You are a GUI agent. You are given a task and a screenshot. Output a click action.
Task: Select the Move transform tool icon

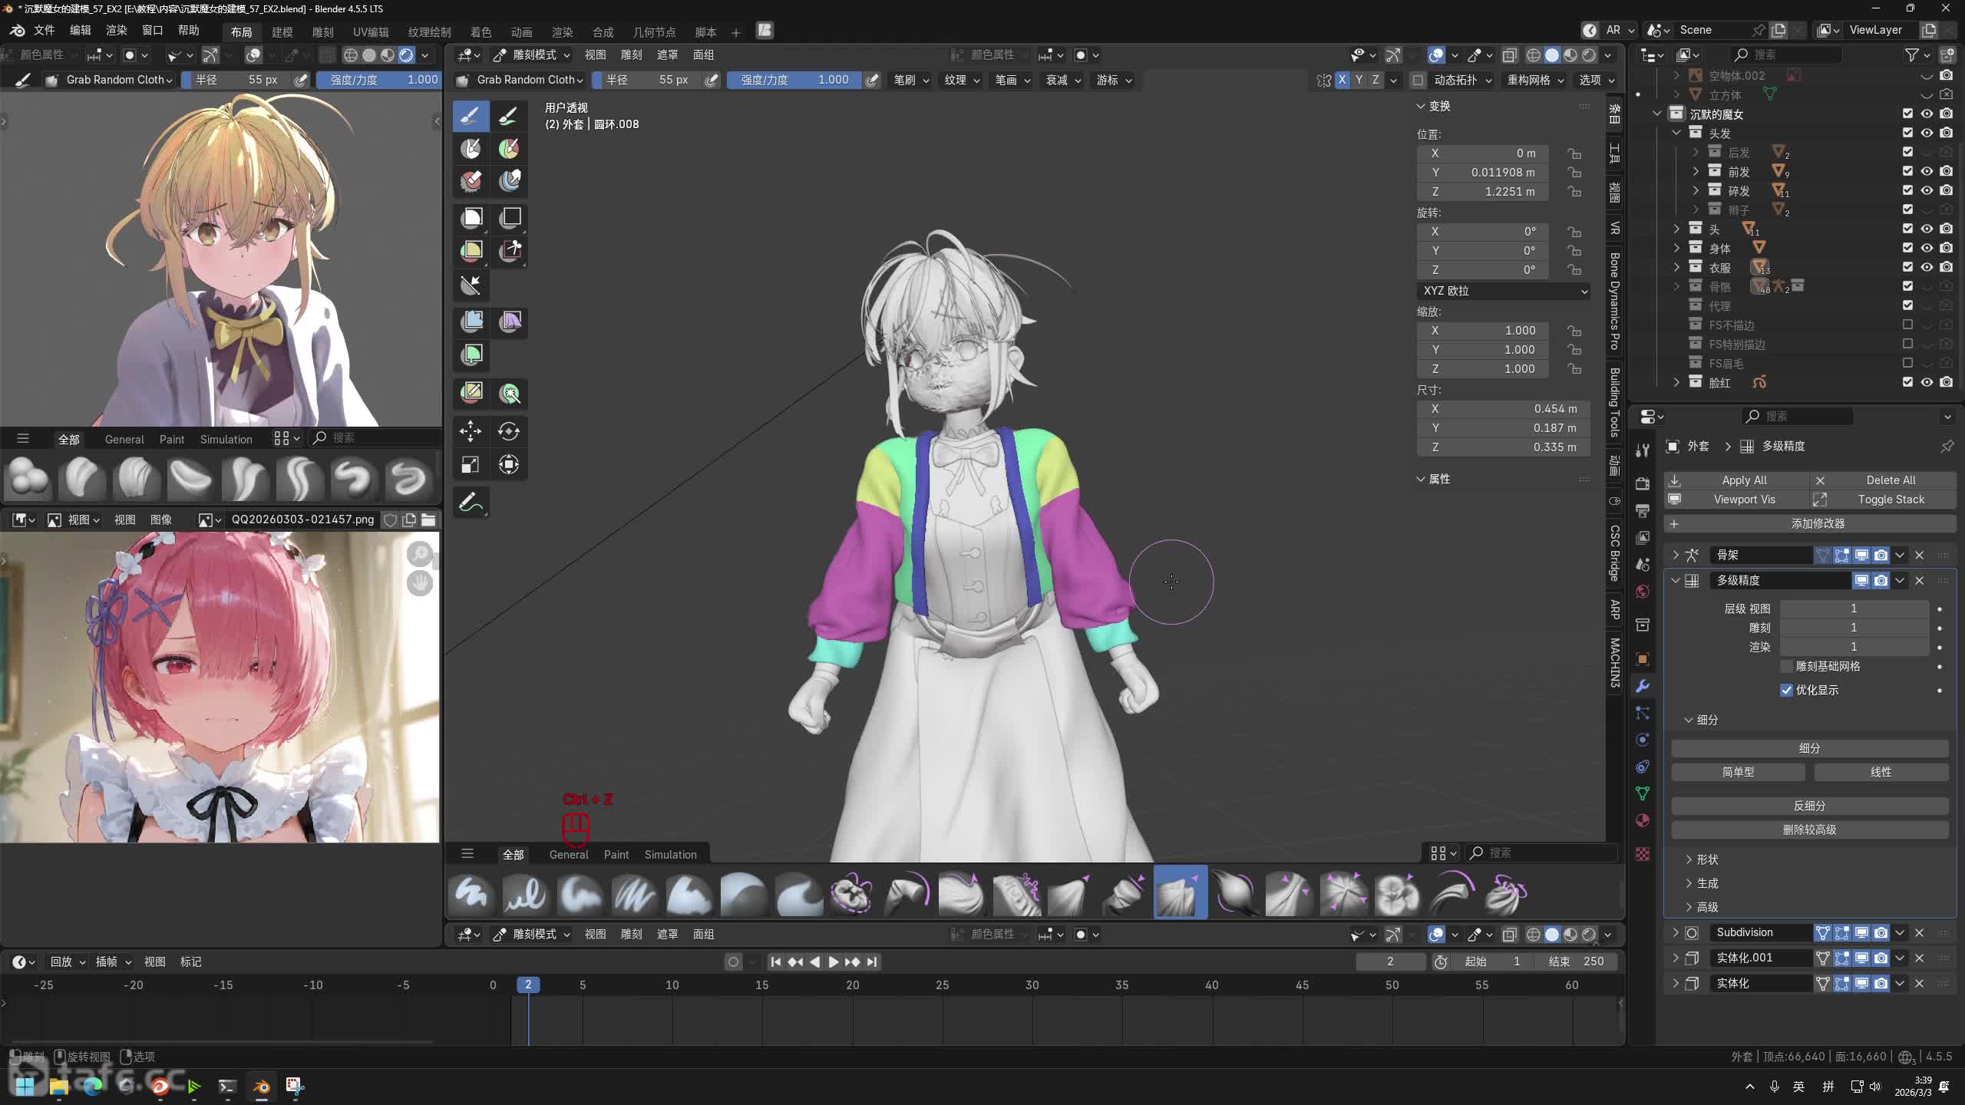(x=471, y=431)
